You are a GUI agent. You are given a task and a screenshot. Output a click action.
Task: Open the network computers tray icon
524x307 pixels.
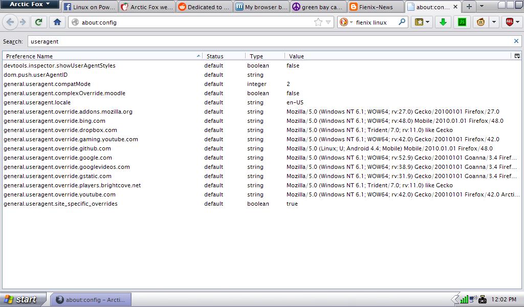[473, 299]
